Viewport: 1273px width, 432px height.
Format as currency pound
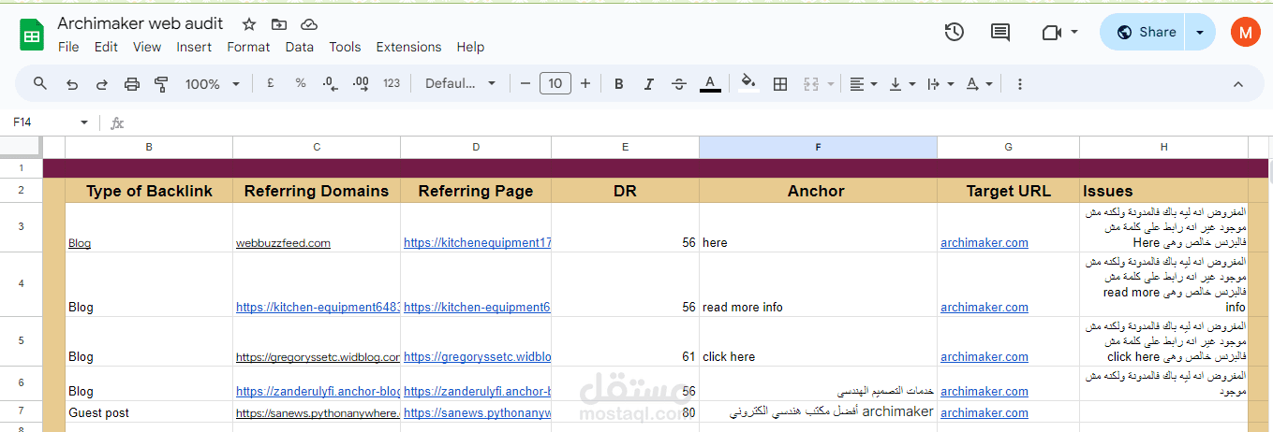point(270,83)
